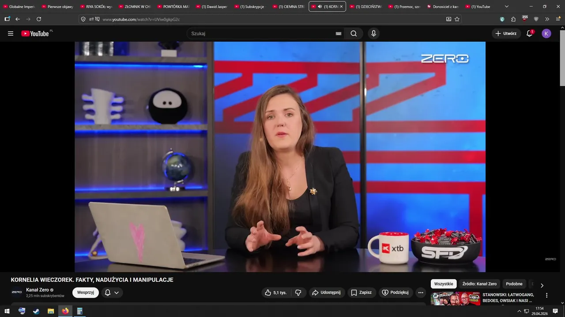The height and width of the screenshot is (317, 565).
Task: Select the Źródło: Kanał Zero chip
Action: coord(479,284)
